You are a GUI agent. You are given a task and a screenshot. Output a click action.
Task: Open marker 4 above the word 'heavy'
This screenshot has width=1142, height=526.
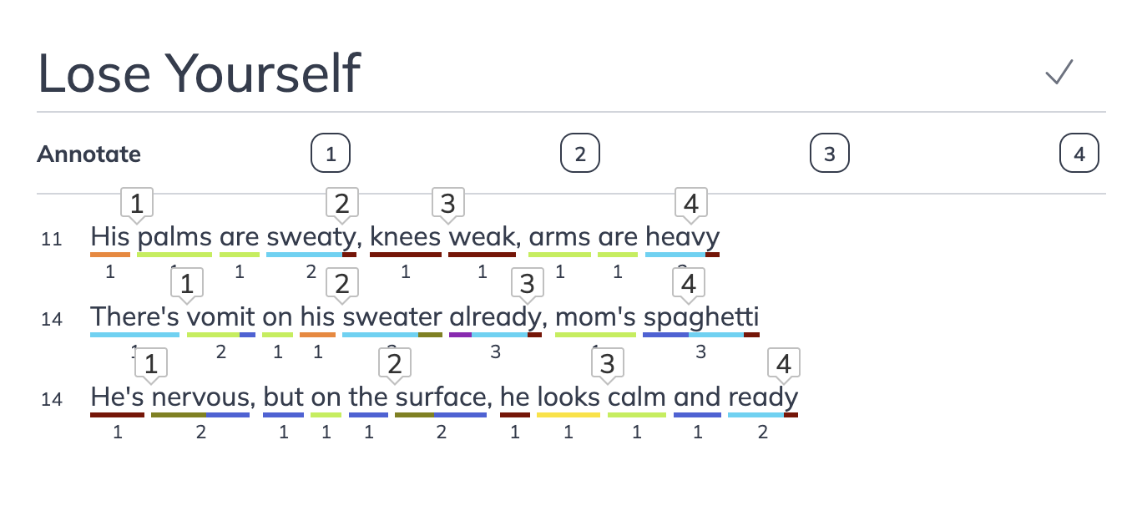click(690, 203)
